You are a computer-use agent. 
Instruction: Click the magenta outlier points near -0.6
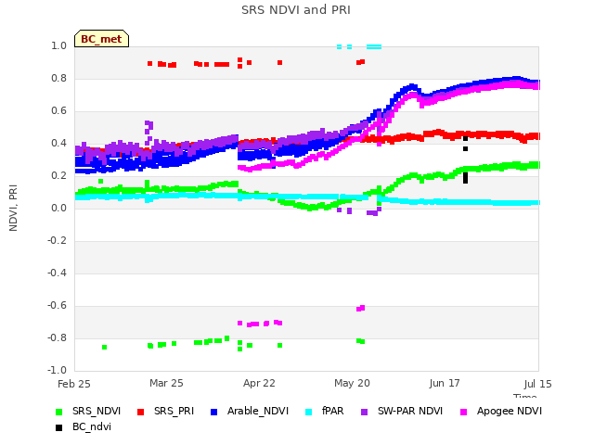361,309
